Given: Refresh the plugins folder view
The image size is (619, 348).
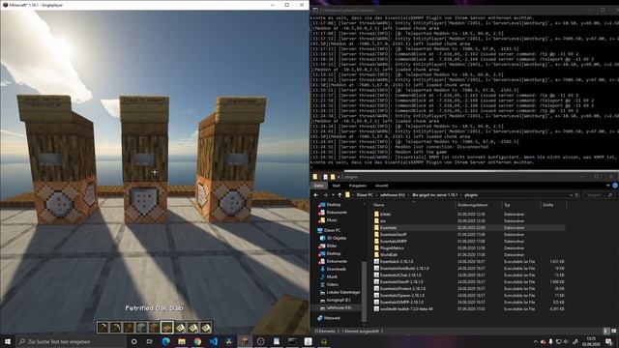Looking at the screenshot, I should click(576, 195).
